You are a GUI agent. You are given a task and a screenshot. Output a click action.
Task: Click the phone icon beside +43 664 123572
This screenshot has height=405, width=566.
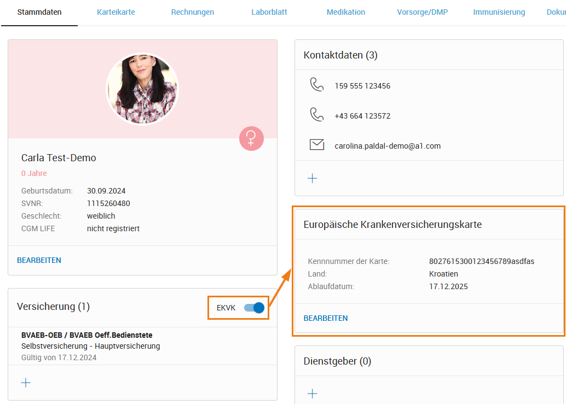click(317, 116)
